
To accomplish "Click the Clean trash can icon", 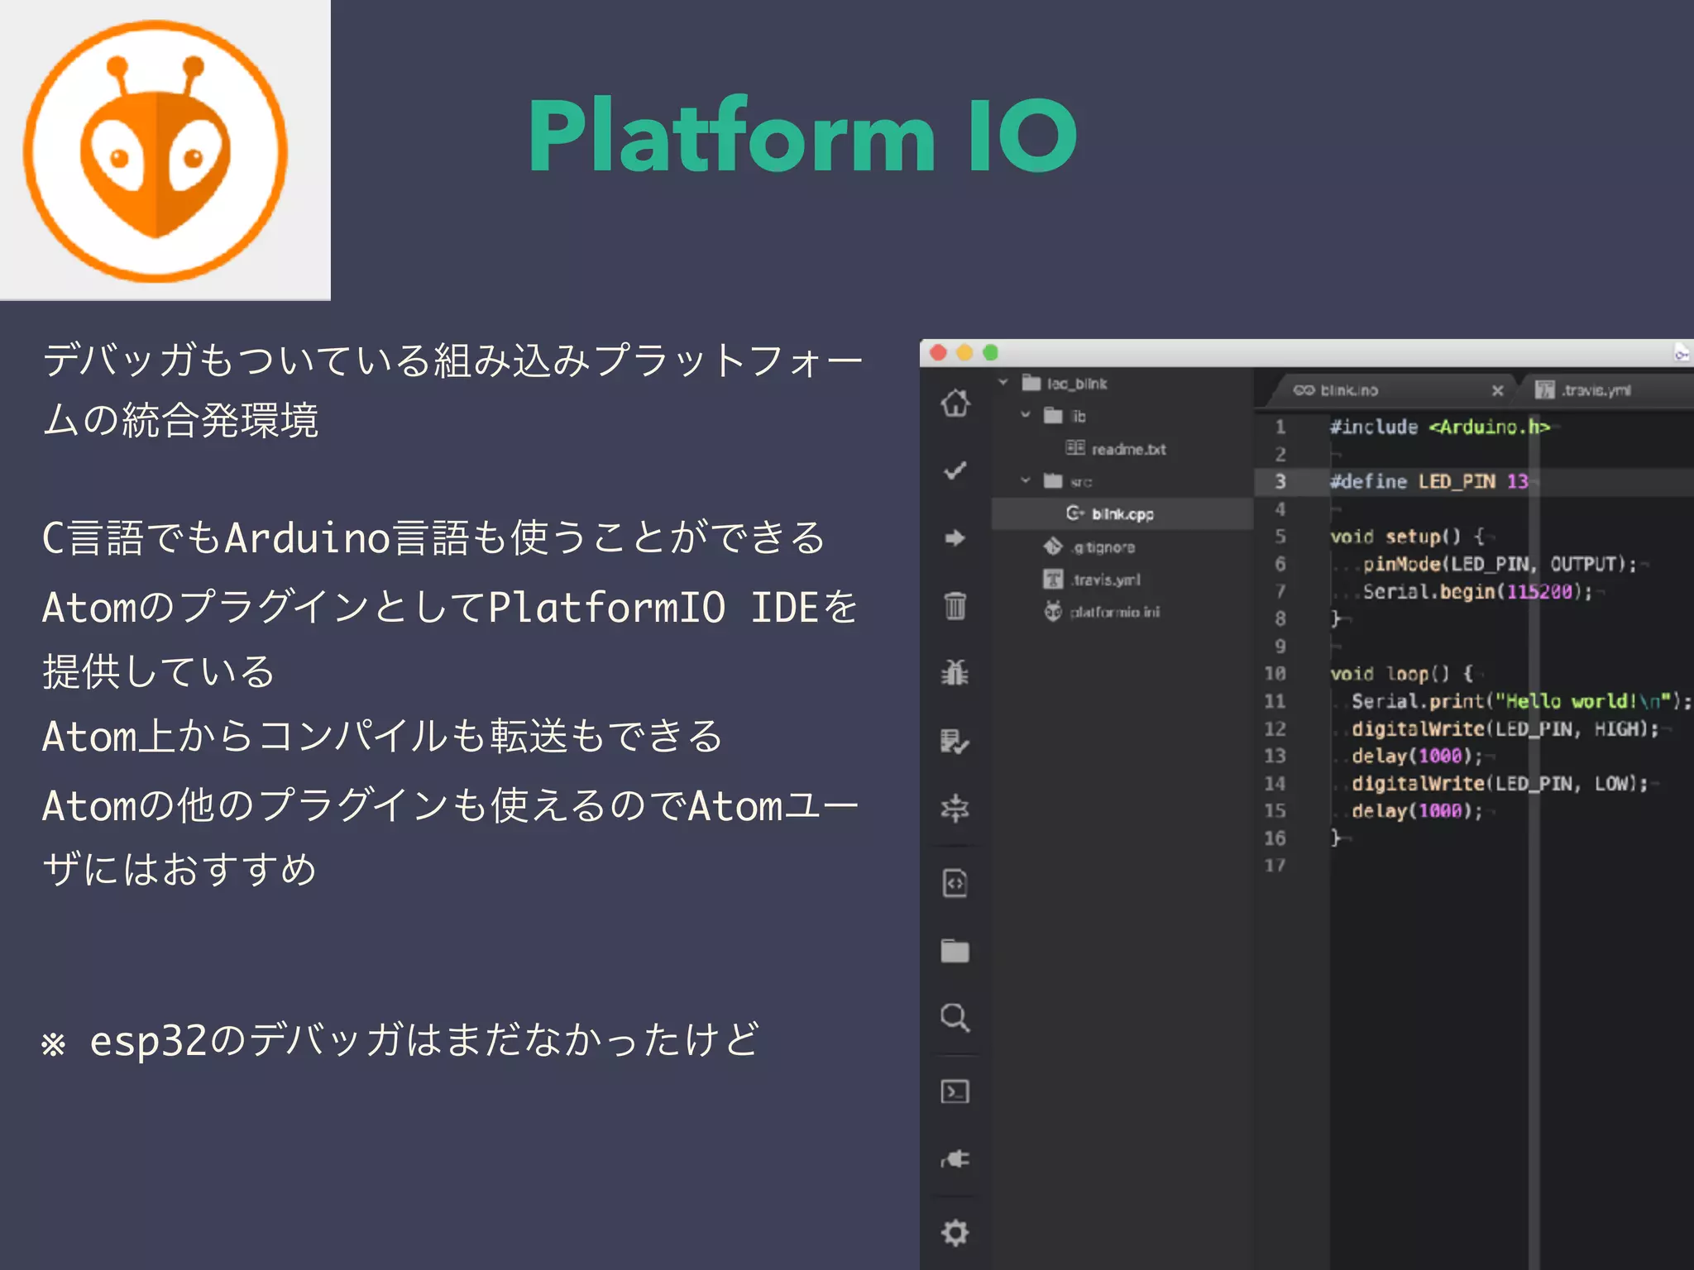I will [955, 605].
